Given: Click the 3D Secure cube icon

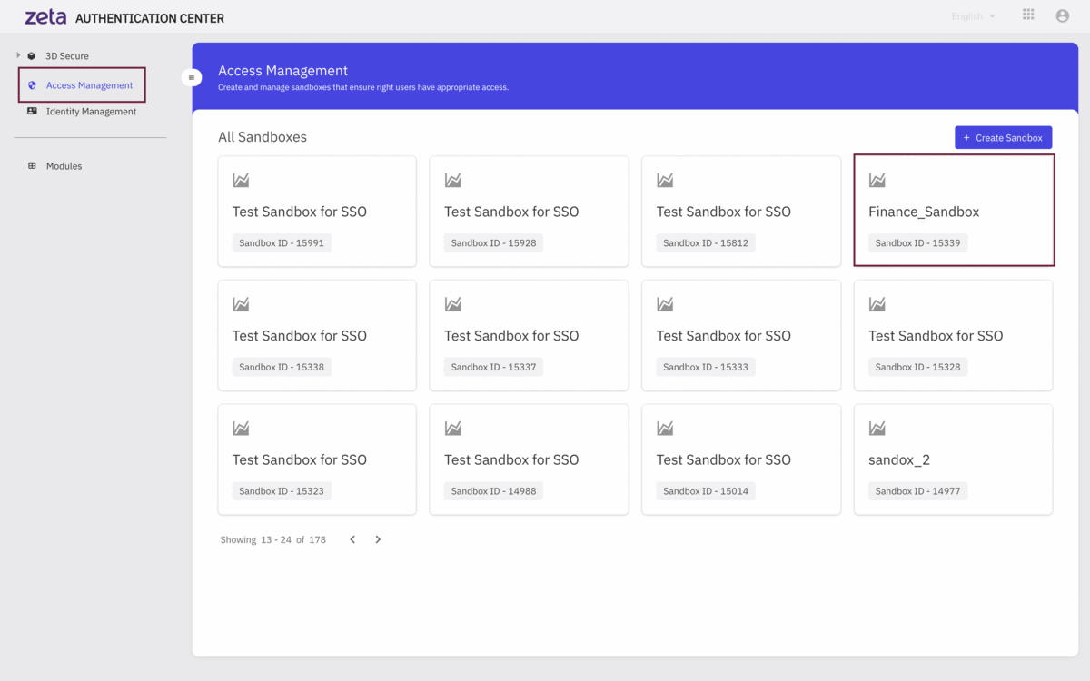Looking at the screenshot, I should tap(32, 56).
